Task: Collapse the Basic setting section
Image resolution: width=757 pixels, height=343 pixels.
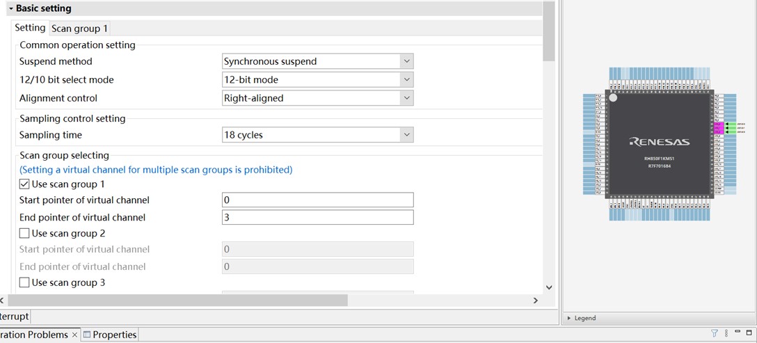Action: (x=11, y=8)
